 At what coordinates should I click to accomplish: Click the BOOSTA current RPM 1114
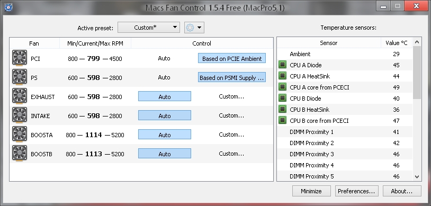point(94,135)
